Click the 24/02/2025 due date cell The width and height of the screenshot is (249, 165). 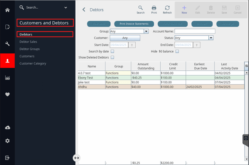(x=200, y=87)
